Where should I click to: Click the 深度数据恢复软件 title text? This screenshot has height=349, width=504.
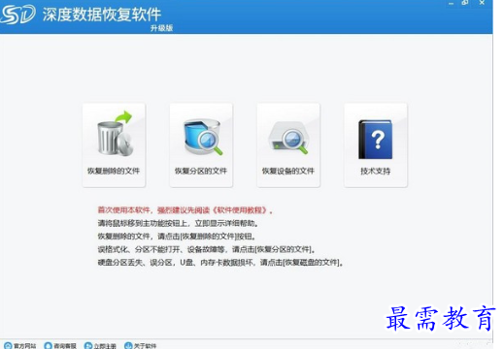[x=102, y=15]
